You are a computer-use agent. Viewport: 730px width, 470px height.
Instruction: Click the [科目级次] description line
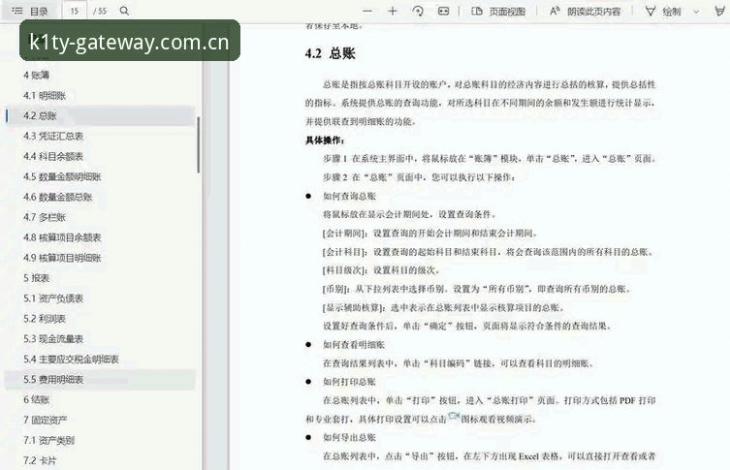pyautogui.click(x=381, y=270)
